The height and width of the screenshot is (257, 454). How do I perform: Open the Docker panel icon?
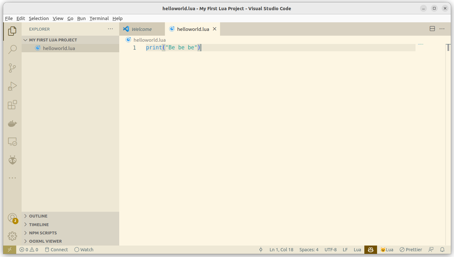12,123
